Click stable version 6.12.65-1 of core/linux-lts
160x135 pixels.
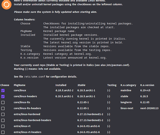(83, 102)
